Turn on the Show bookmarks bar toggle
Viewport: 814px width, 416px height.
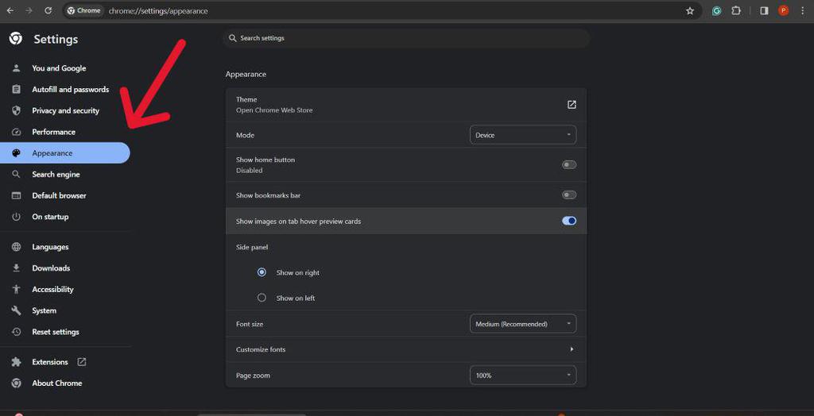pos(569,195)
